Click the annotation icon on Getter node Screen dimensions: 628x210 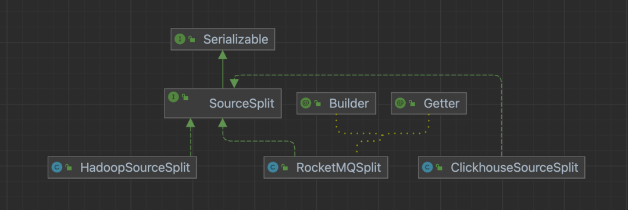coord(400,103)
